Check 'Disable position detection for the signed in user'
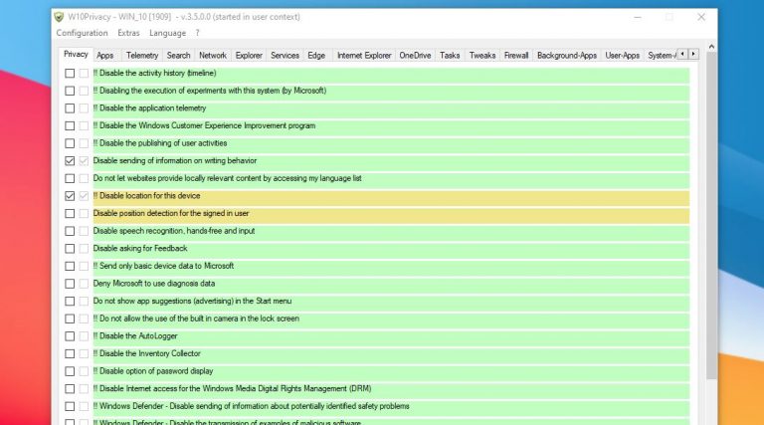 pos(70,213)
